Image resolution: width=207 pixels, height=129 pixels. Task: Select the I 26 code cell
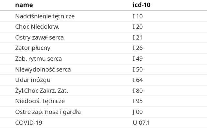137,48
